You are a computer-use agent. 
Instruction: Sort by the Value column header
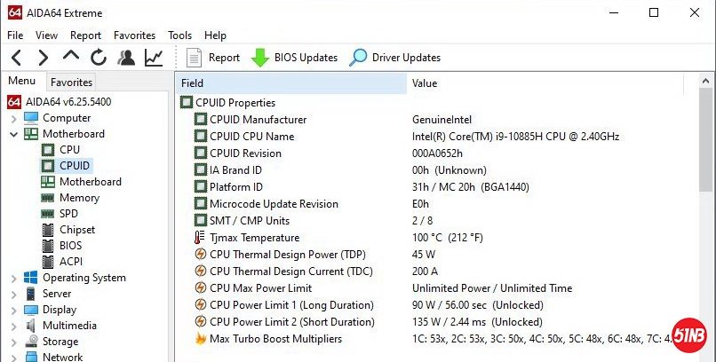coord(545,83)
